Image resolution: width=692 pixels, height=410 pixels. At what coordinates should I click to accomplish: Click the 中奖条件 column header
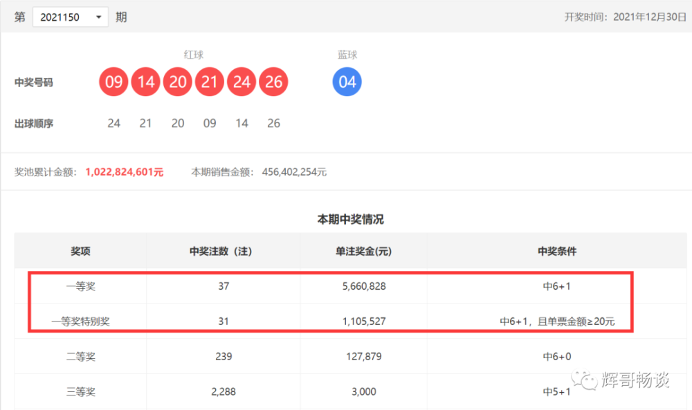(x=557, y=251)
